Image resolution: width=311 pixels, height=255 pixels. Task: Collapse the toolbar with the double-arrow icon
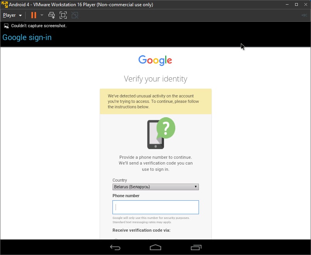304,15
